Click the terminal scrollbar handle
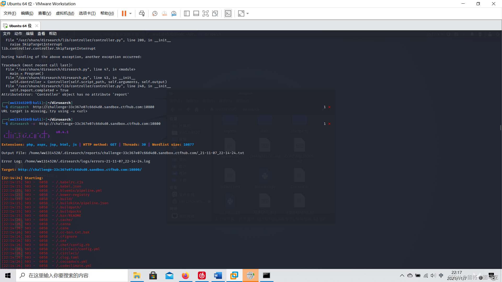The width and height of the screenshot is (502, 282). pos(500,128)
